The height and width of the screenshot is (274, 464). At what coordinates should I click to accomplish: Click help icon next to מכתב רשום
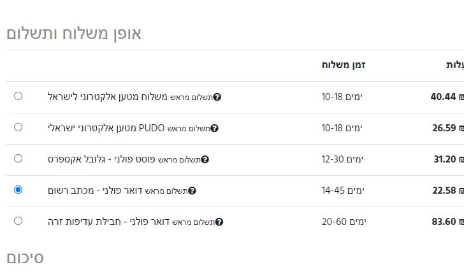pyautogui.click(x=192, y=191)
